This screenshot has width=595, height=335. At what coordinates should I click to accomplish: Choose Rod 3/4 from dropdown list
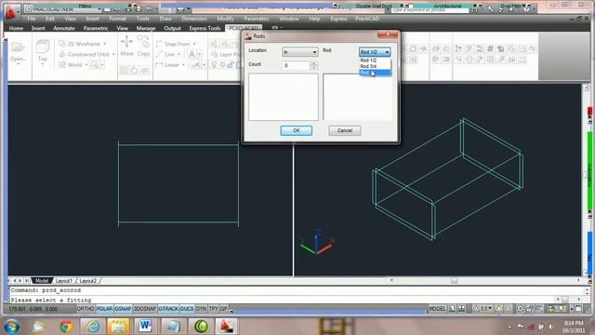[x=375, y=66]
